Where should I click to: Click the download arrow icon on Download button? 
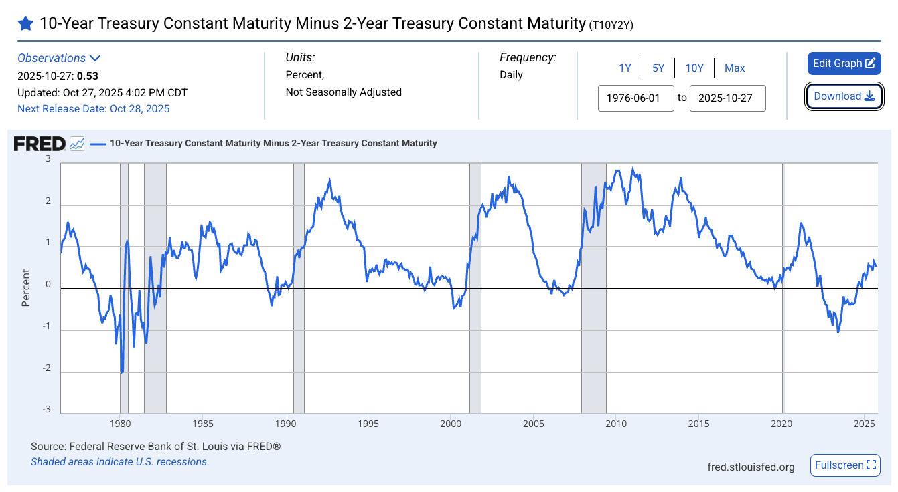869,96
